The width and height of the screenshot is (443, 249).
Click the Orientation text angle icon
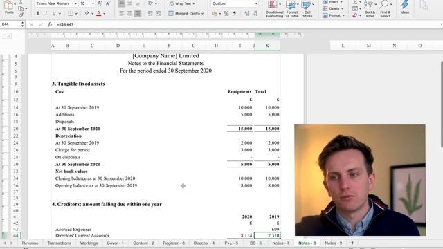pyautogui.click(x=151, y=3)
